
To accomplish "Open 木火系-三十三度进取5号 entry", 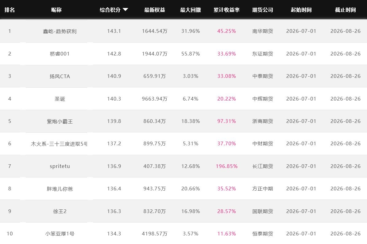I will 59,144.
